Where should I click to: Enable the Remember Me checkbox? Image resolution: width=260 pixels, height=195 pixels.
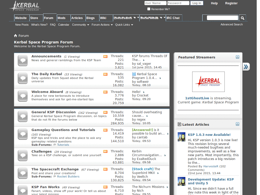(x=149, y=9)
